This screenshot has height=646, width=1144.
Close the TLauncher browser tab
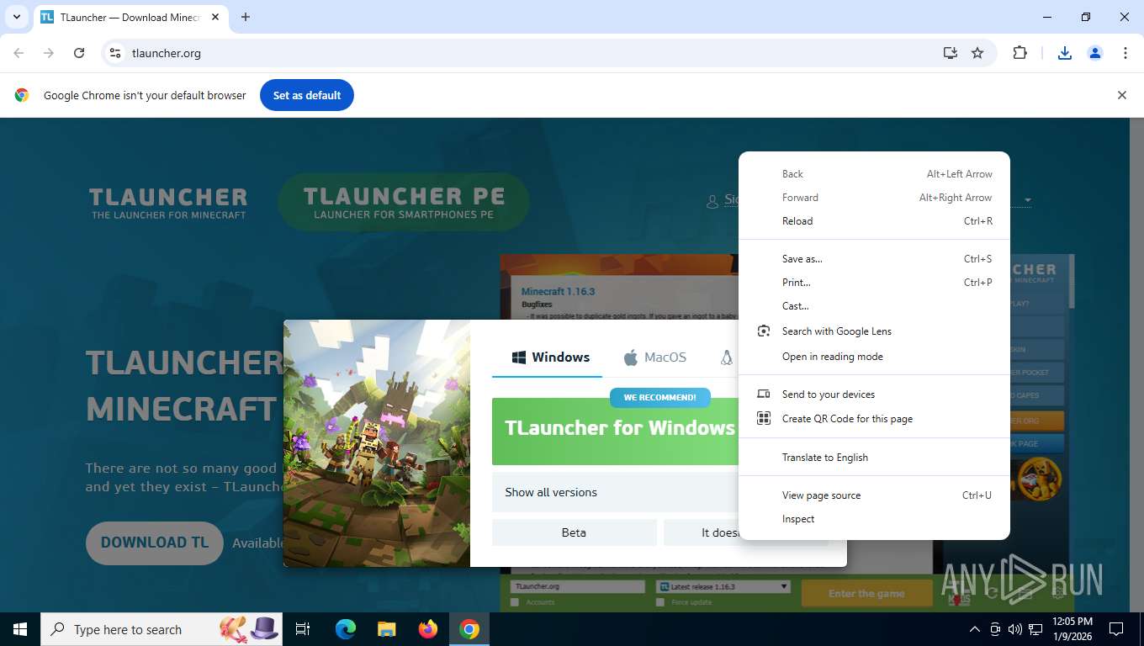click(x=216, y=17)
